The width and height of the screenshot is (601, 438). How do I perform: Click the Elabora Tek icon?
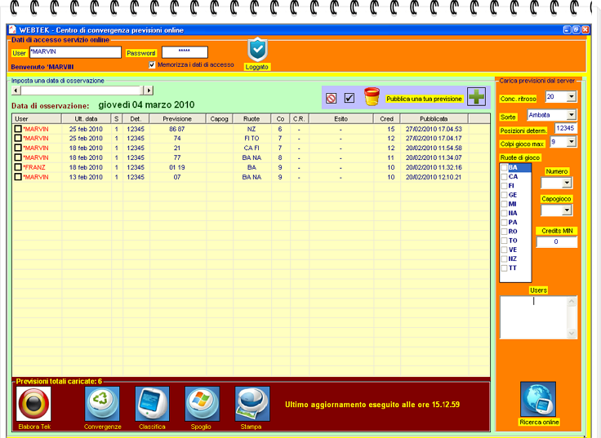click(x=33, y=404)
